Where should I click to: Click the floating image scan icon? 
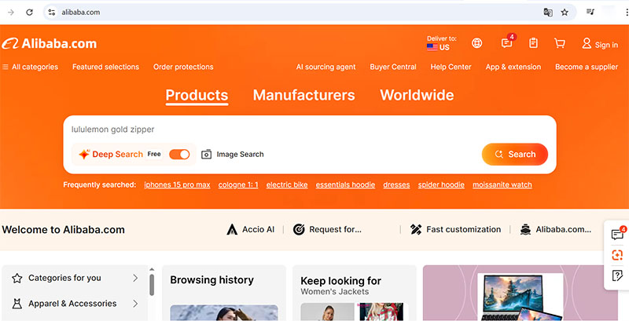coord(617,254)
